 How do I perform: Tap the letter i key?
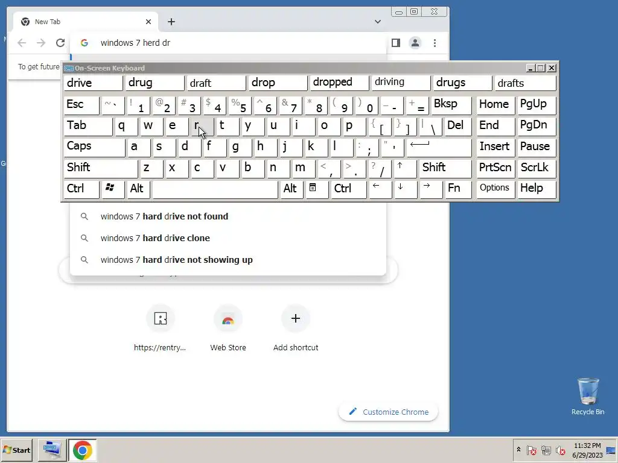coord(303,127)
